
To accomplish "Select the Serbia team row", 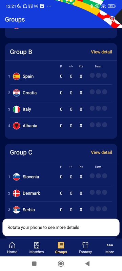I will point(61,210).
